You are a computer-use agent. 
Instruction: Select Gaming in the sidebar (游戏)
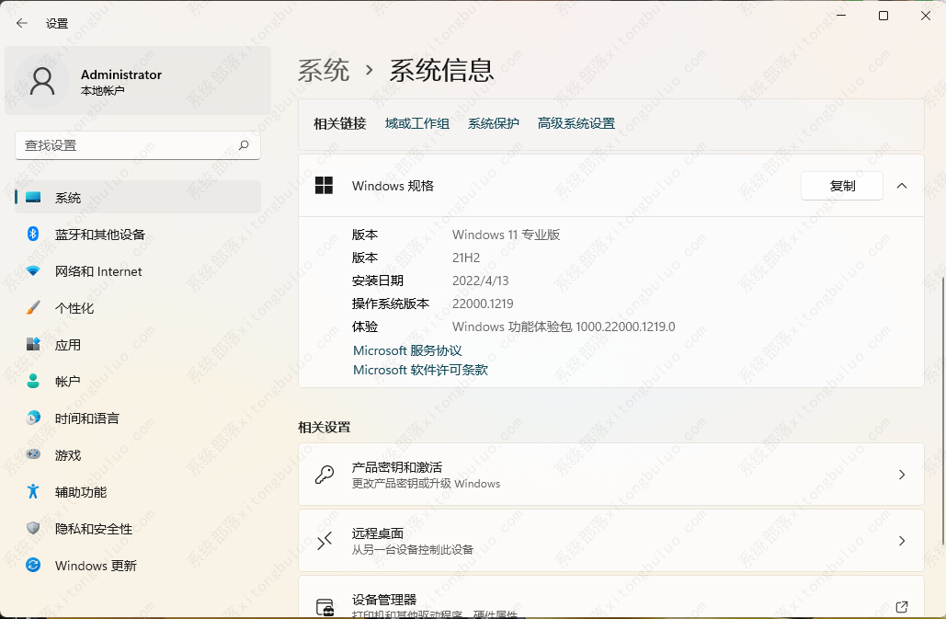click(67, 455)
